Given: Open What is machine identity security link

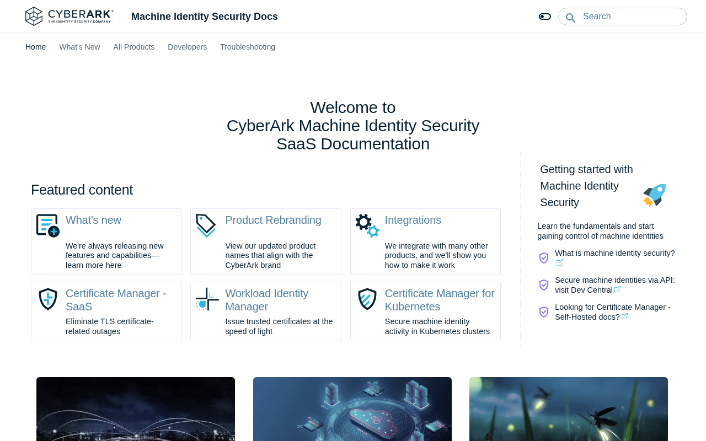Looking at the screenshot, I should coord(615,258).
